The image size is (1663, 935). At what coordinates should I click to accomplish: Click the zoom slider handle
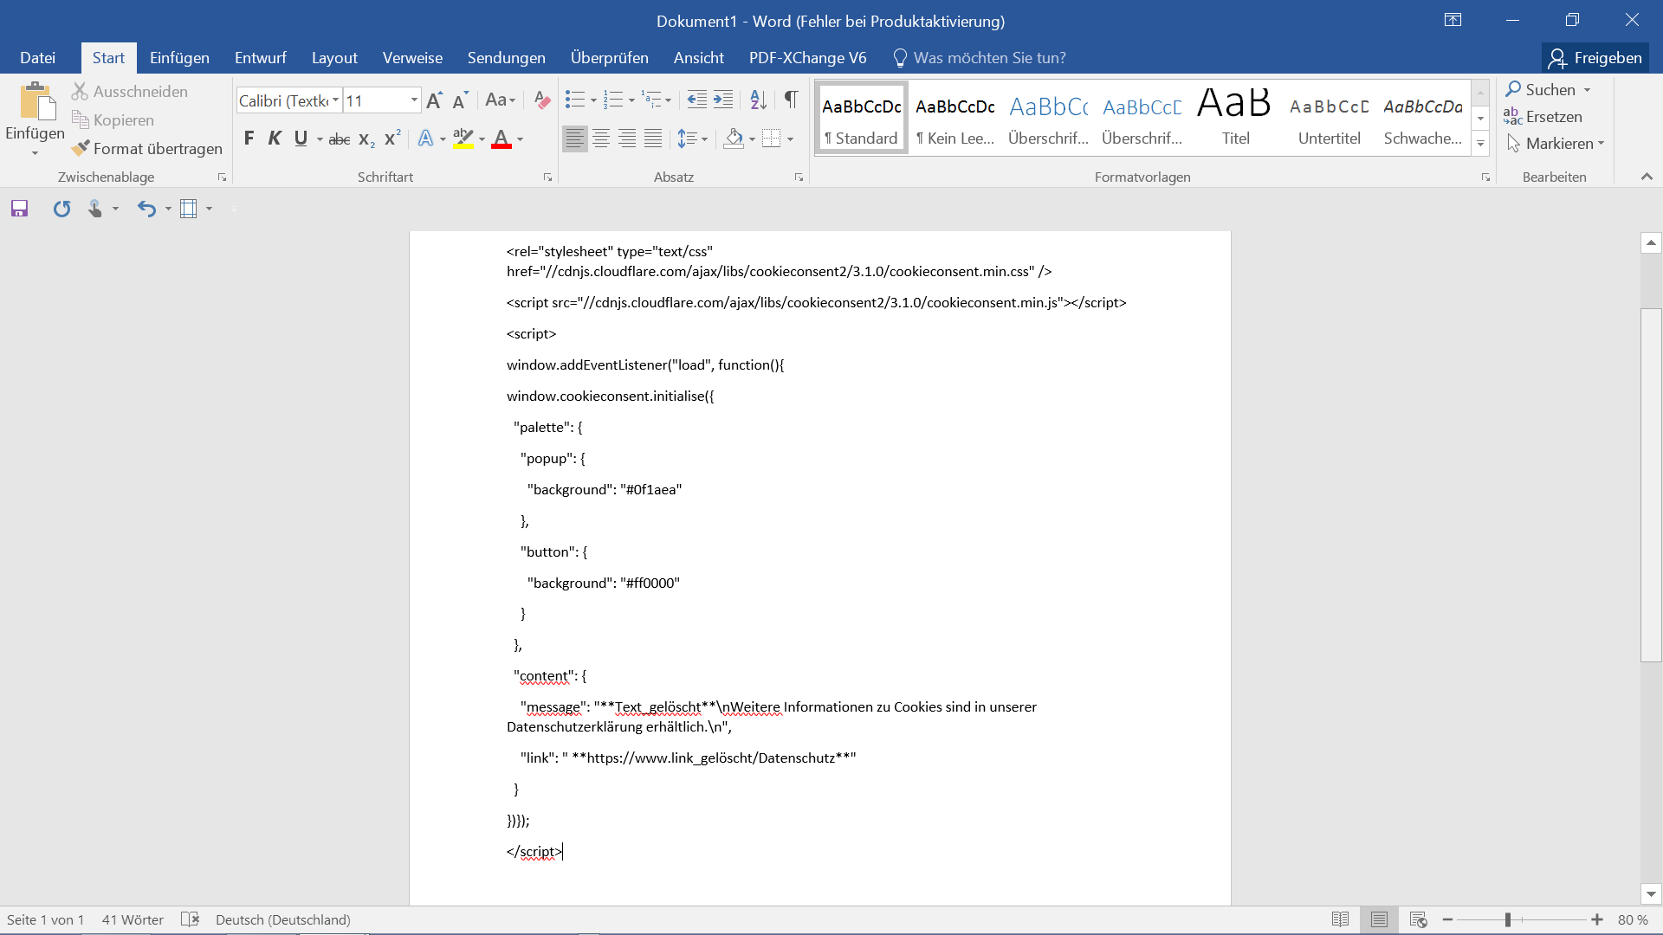1508,919
